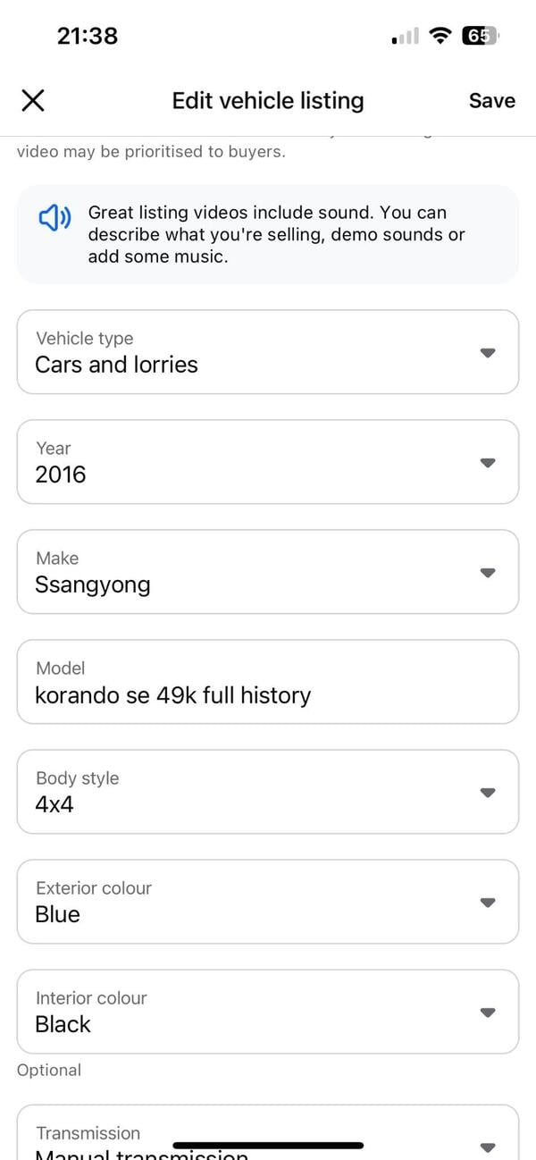The image size is (536, 1160).
Task: Tap the Interior colour dropdown arrow icon
Action: [487, 1013]
